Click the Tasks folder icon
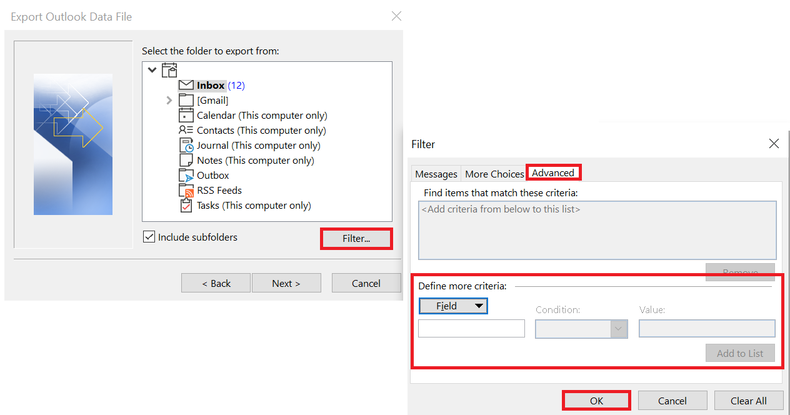This screenshot has width=790, height=415. tap(186, 205)
